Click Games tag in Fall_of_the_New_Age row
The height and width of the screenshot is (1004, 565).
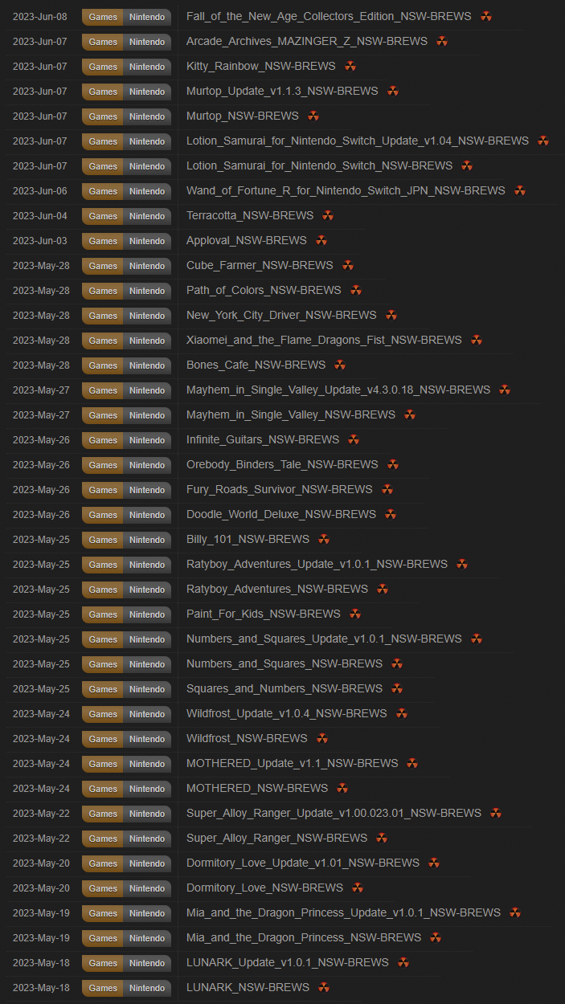[x=103, y=17]
